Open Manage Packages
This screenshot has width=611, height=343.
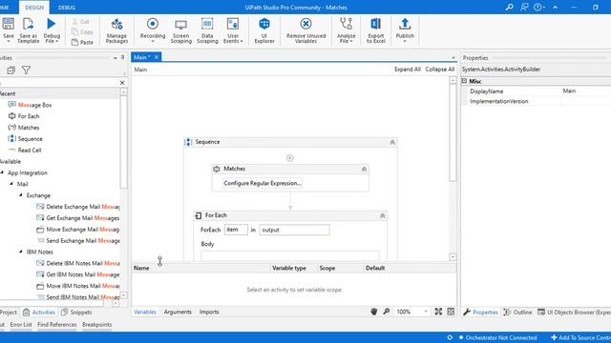(116, 30)
